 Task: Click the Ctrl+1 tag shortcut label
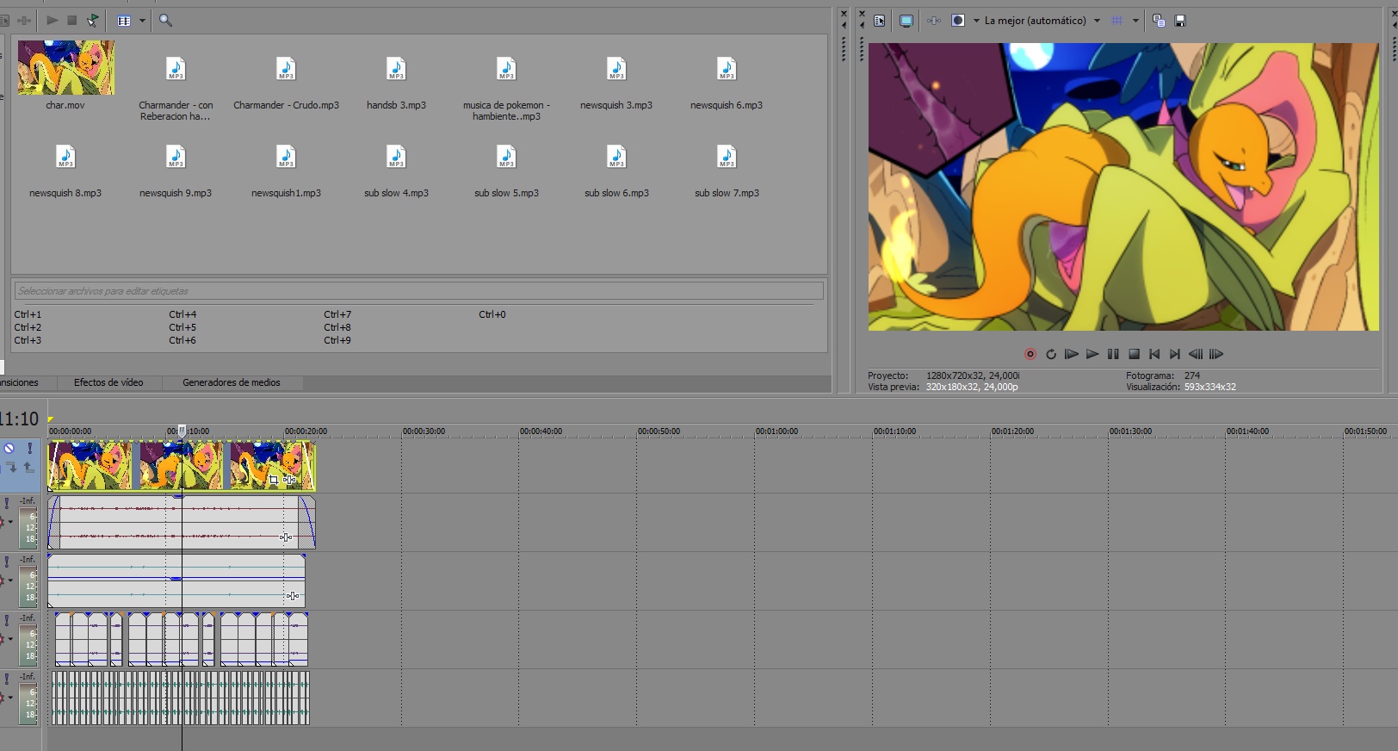click(x=28, y=314)
